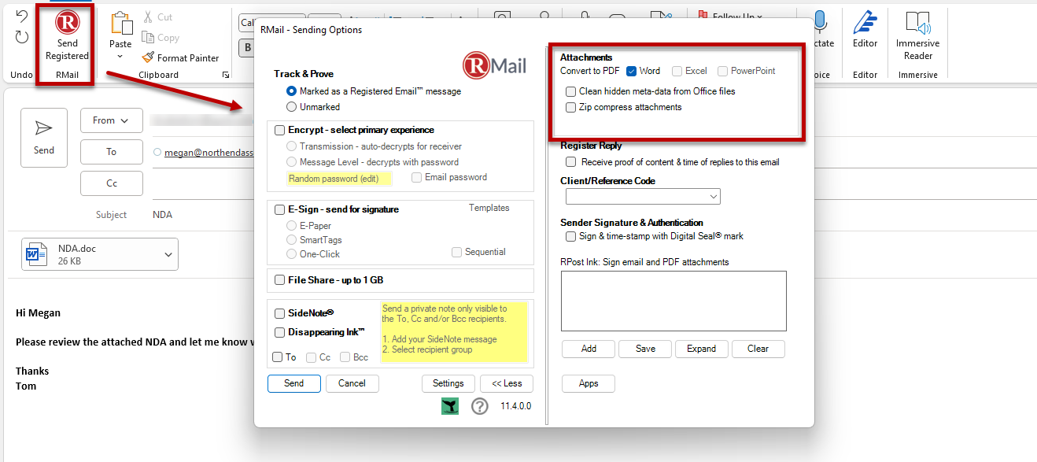Click the help question mark icon

tap(480, 406)
